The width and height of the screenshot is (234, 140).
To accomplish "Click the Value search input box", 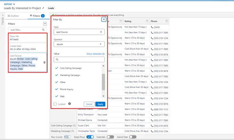I will [x=79, y=59].
